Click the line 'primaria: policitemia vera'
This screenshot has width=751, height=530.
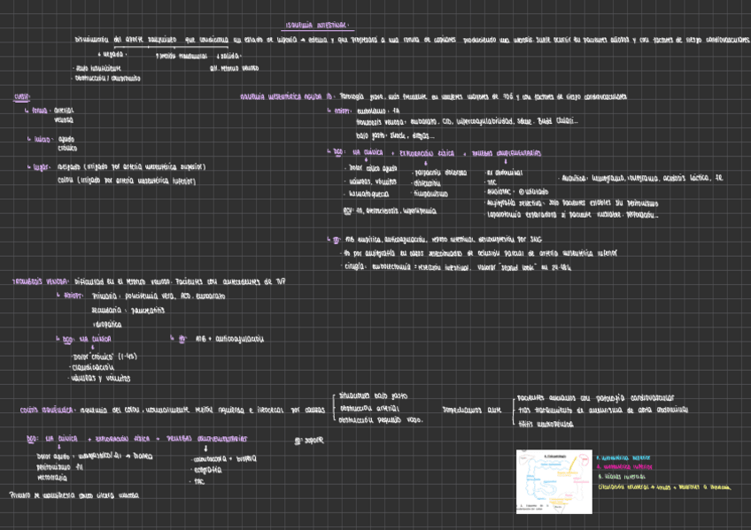point(159,296)
